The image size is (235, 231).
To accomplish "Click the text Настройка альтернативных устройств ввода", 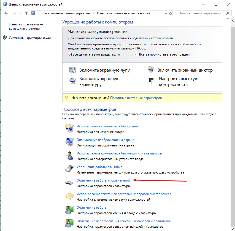I will click(110, 159).
